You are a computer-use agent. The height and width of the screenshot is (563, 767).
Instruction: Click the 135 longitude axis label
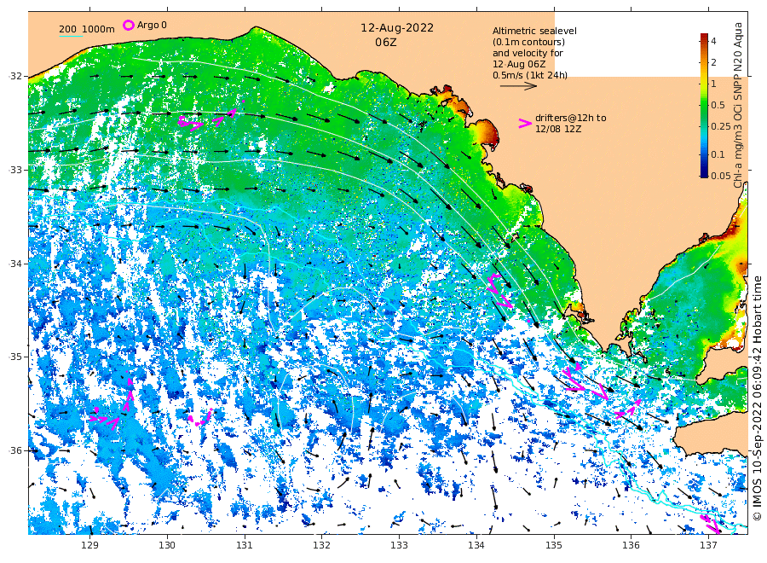554,545
